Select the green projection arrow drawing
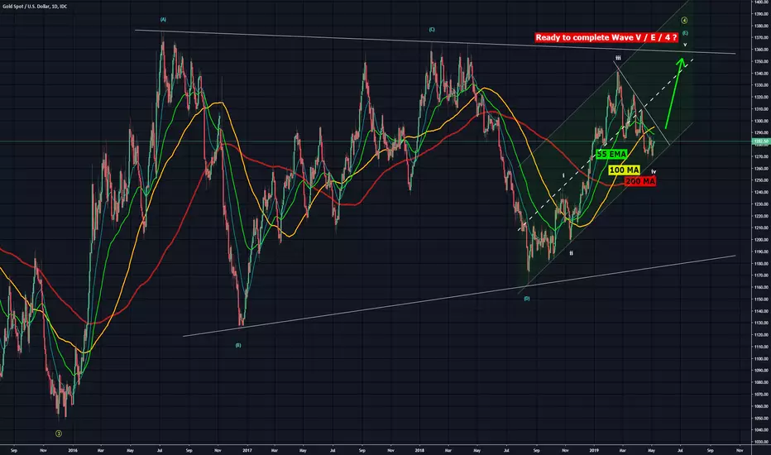The width and height of the screenshot is (771, 455). point(675,93)
